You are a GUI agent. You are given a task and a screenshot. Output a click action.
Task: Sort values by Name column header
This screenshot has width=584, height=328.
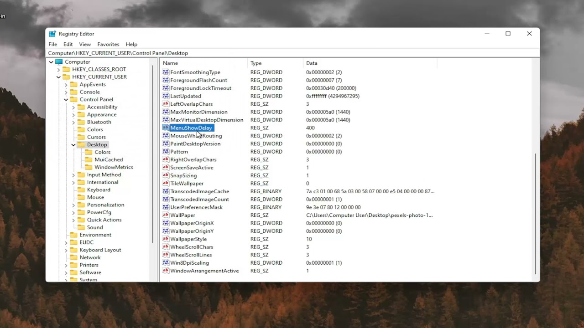204,63
